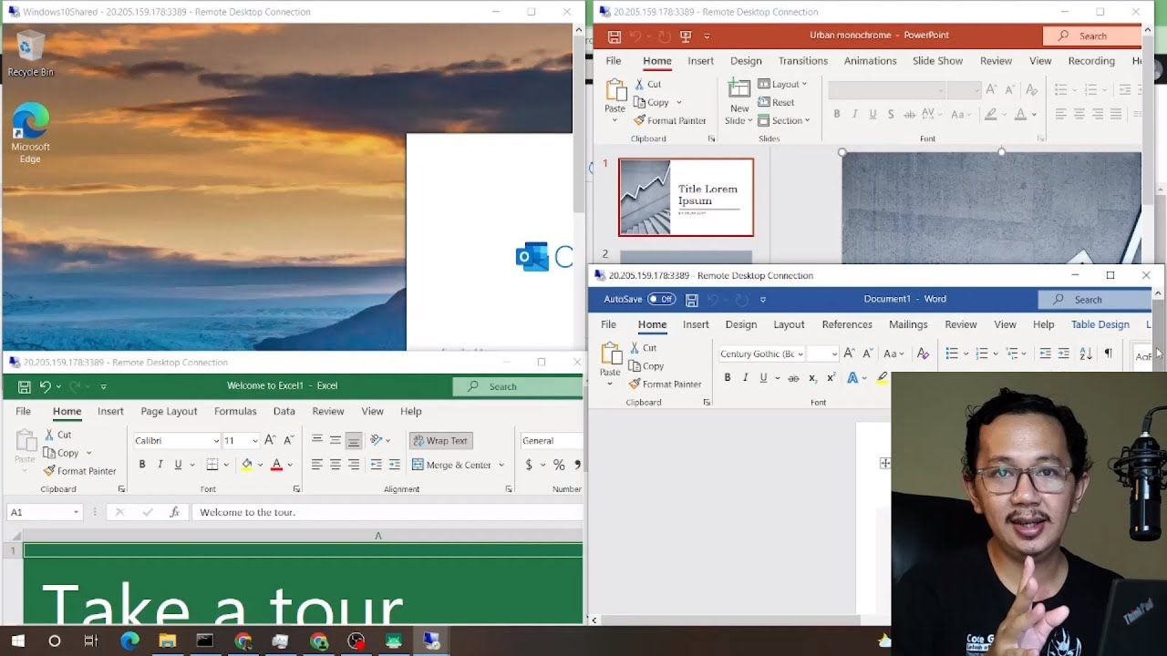
Task: Open the Page Layout tab in Excel
Action: click(169, 412)
